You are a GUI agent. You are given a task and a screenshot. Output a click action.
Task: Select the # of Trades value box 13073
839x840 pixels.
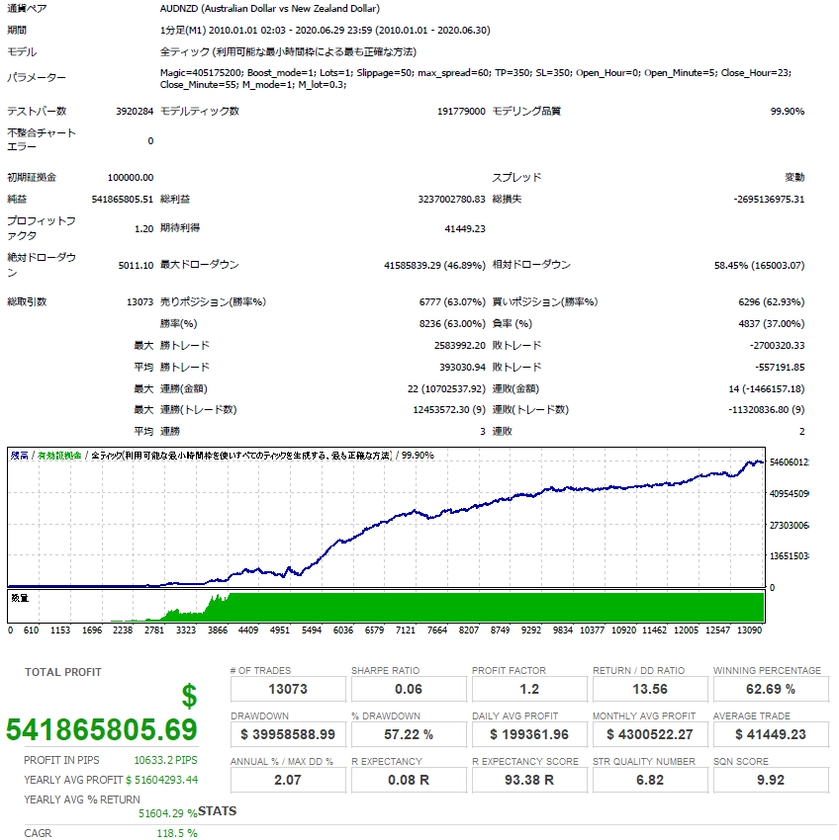(288, 689)
